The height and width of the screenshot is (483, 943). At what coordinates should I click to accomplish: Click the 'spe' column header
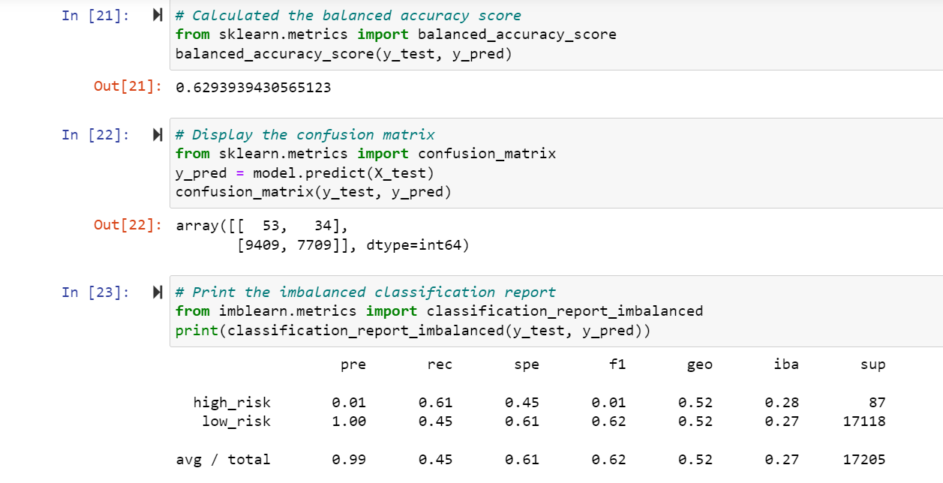[526, 365]
